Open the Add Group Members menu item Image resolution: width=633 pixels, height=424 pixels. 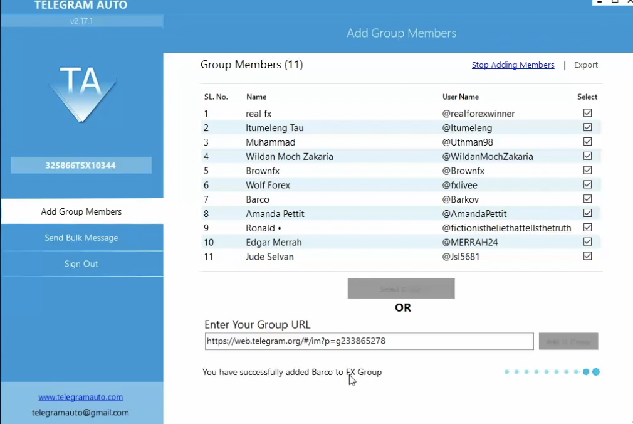(x=81, y=211)
